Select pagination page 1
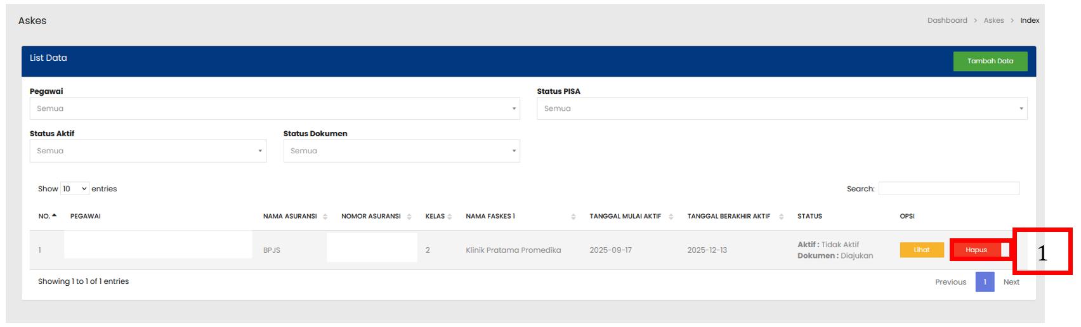 (x=985, y=282)
